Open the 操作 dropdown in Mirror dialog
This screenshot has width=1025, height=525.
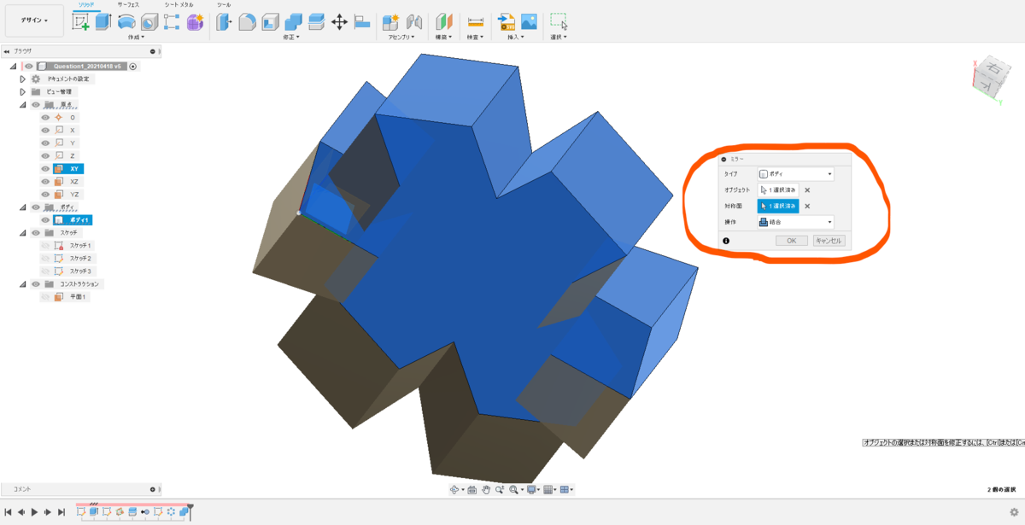(x=796, y=222)
